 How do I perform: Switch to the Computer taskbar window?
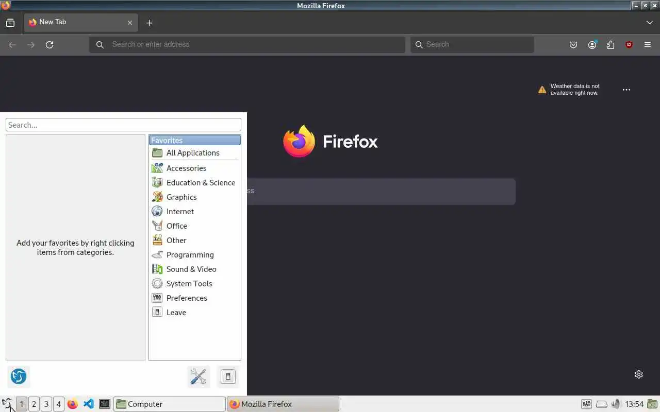(x=170, y=404)
